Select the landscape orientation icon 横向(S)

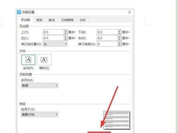click(44, 60)
